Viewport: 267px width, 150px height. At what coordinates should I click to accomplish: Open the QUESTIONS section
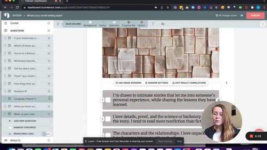[x=17, y=30]
